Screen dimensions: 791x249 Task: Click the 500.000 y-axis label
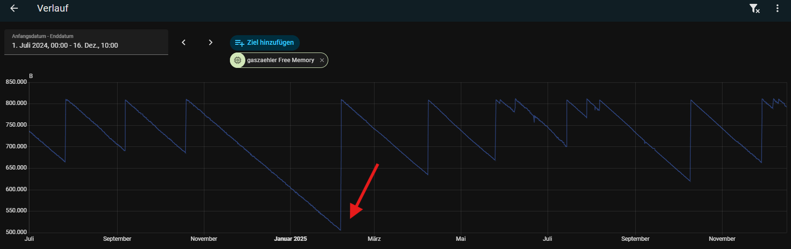point(16,232)
